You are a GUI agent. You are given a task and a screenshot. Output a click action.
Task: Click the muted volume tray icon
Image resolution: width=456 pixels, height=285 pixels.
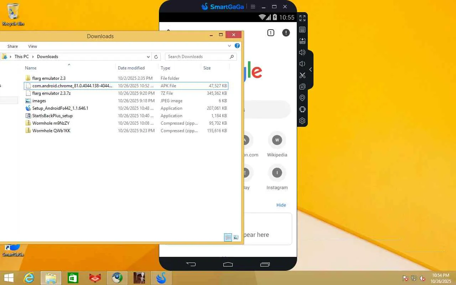pyautogui.click(x=423, y=278)
